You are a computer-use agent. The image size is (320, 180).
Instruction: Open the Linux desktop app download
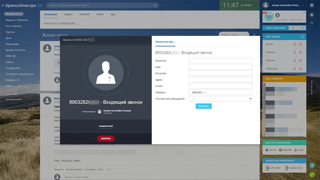pos(299,150)
